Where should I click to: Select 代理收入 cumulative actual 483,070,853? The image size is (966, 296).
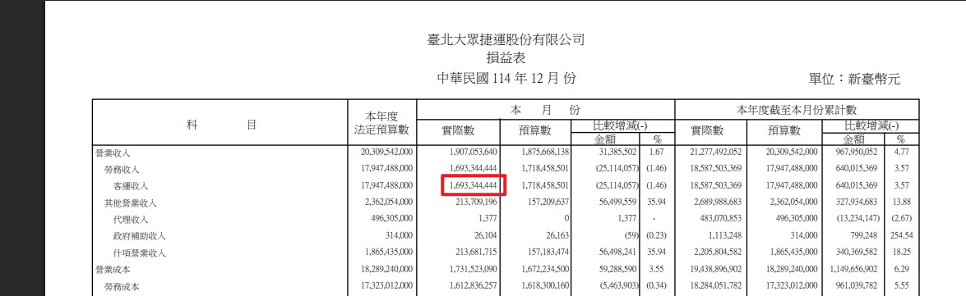point(722,219)
